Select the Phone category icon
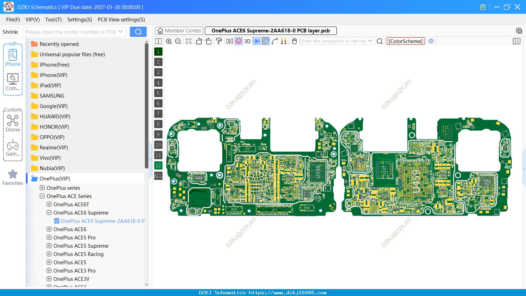 tap(13, 58)
